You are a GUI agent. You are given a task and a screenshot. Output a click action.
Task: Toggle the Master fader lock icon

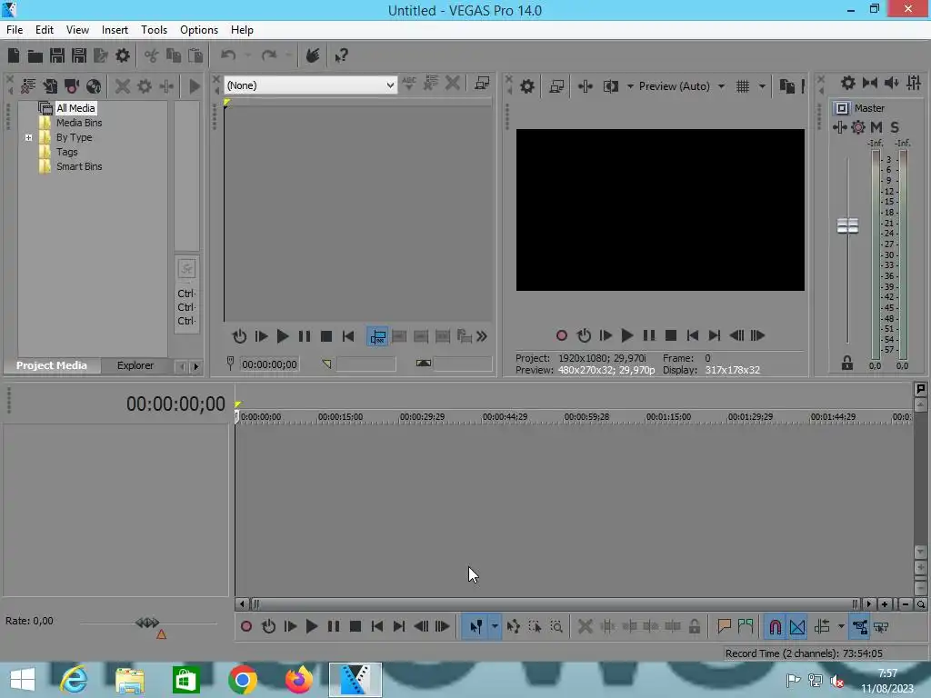tap(847, 363)
